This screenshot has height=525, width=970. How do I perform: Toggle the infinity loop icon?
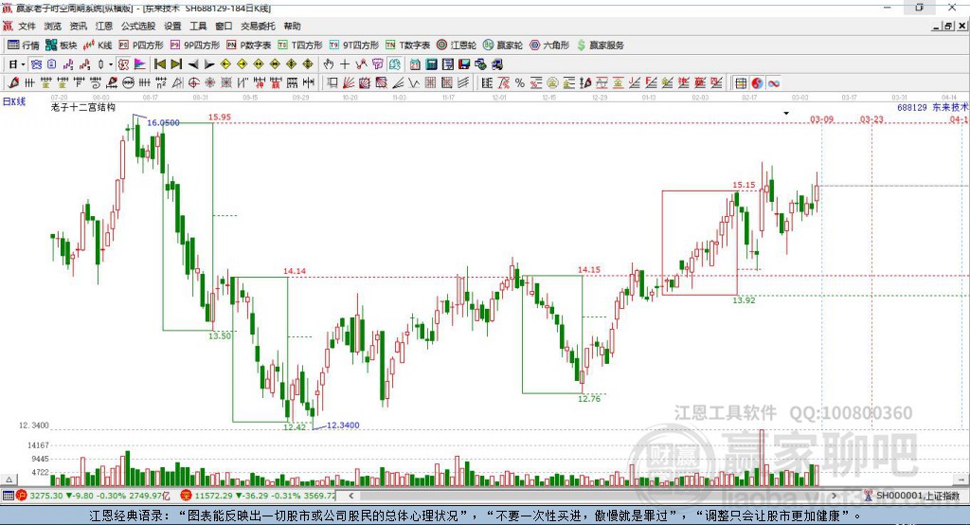click(x=774, y=83)
